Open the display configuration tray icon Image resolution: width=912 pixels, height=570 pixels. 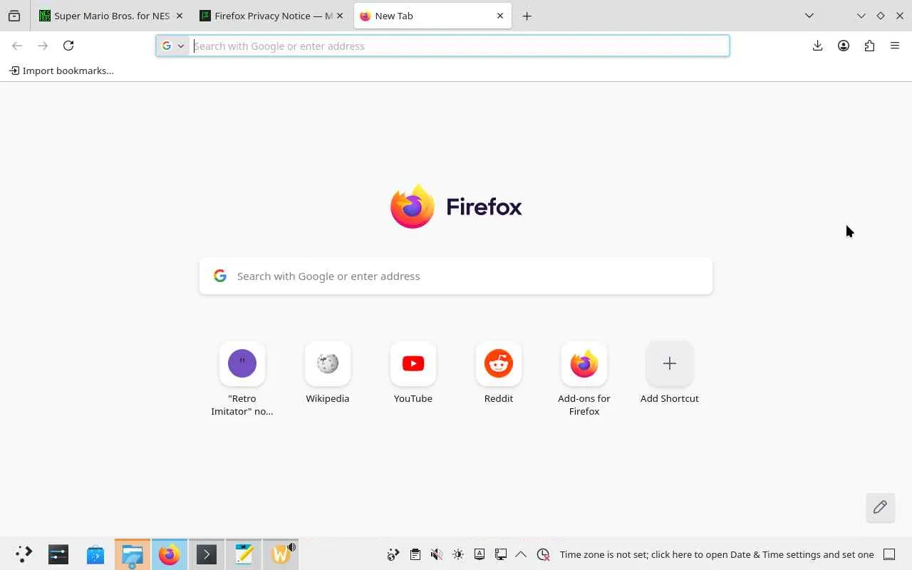point(501,554)
